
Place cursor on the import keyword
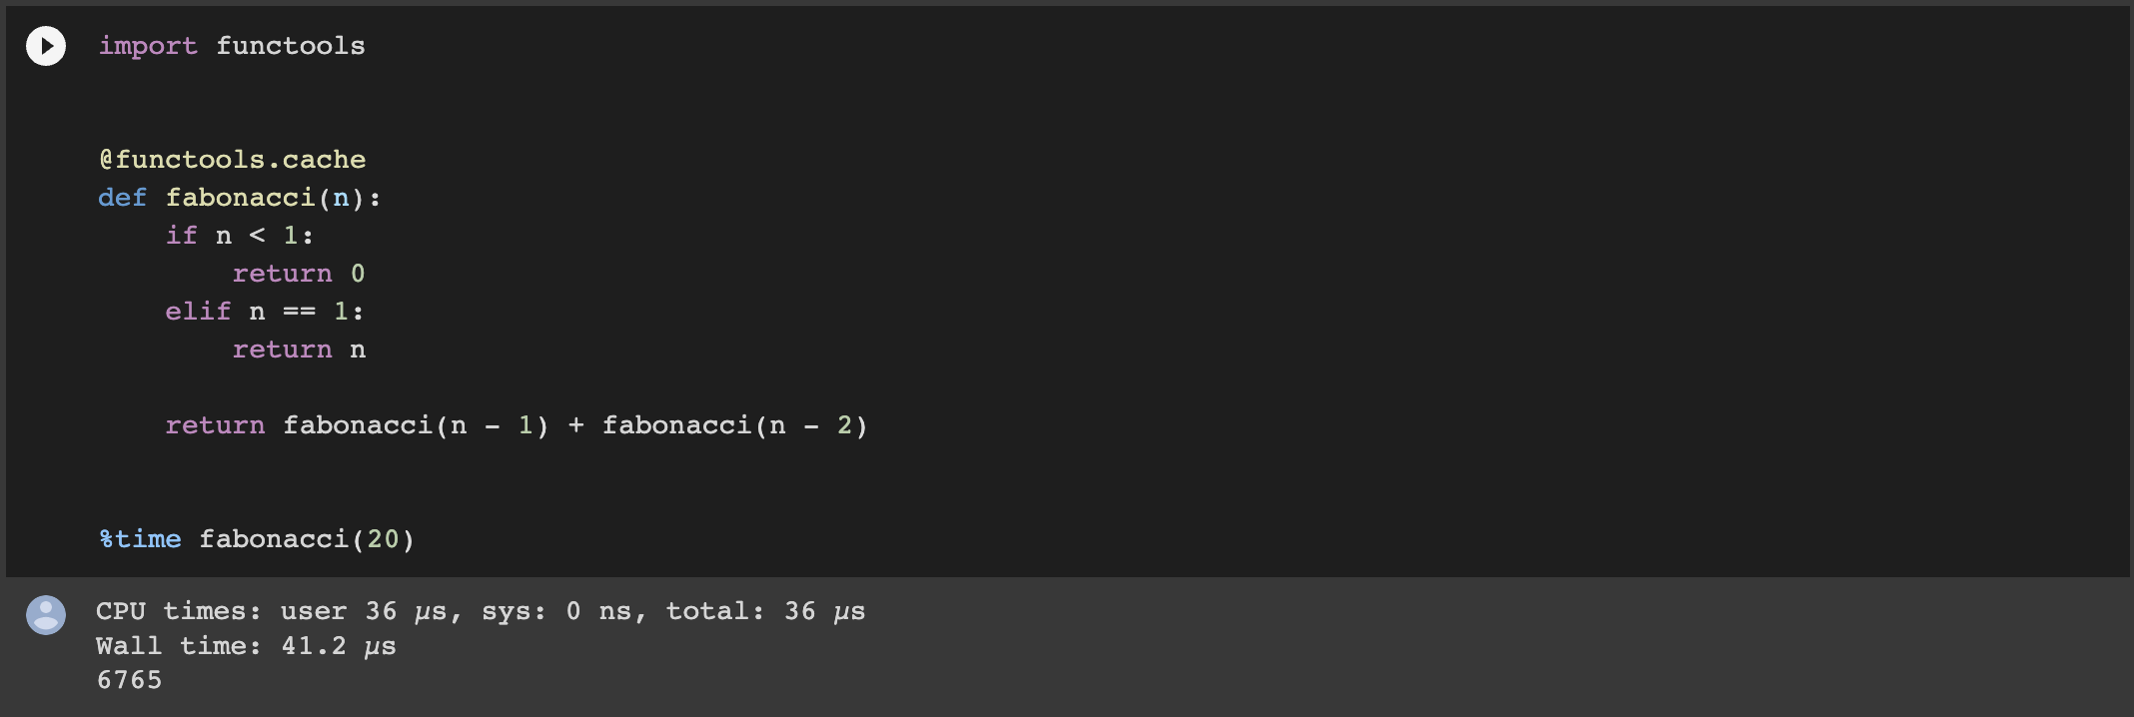(x=148, y=46)
